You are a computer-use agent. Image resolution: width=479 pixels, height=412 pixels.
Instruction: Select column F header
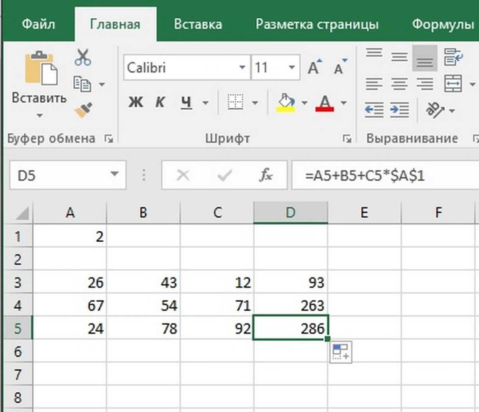coord(438,213)
